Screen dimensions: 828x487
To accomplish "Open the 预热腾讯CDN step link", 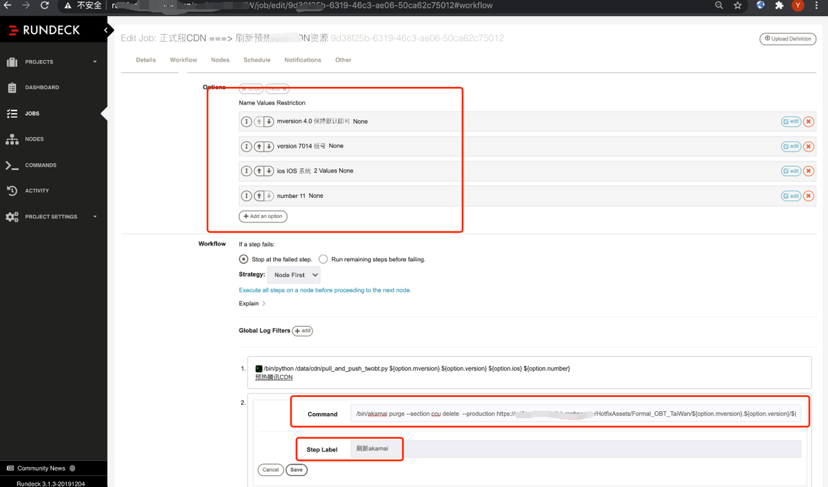I will 274,377.
